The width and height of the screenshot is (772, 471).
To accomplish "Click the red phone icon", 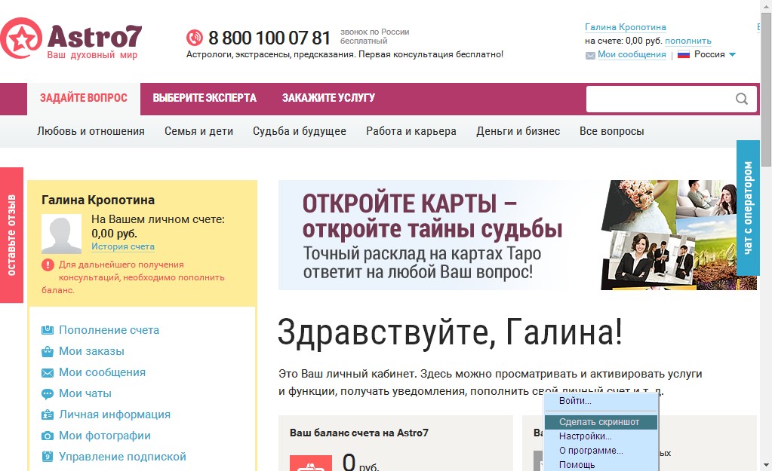I will click(x=195, y=38).
